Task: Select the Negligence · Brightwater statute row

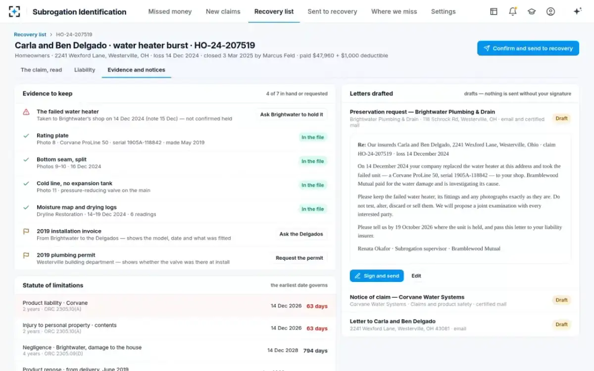Action: click(x=175, y=351)
